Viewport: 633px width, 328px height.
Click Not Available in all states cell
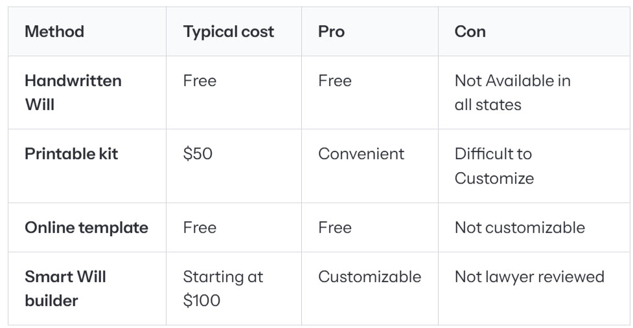[512, 93]
